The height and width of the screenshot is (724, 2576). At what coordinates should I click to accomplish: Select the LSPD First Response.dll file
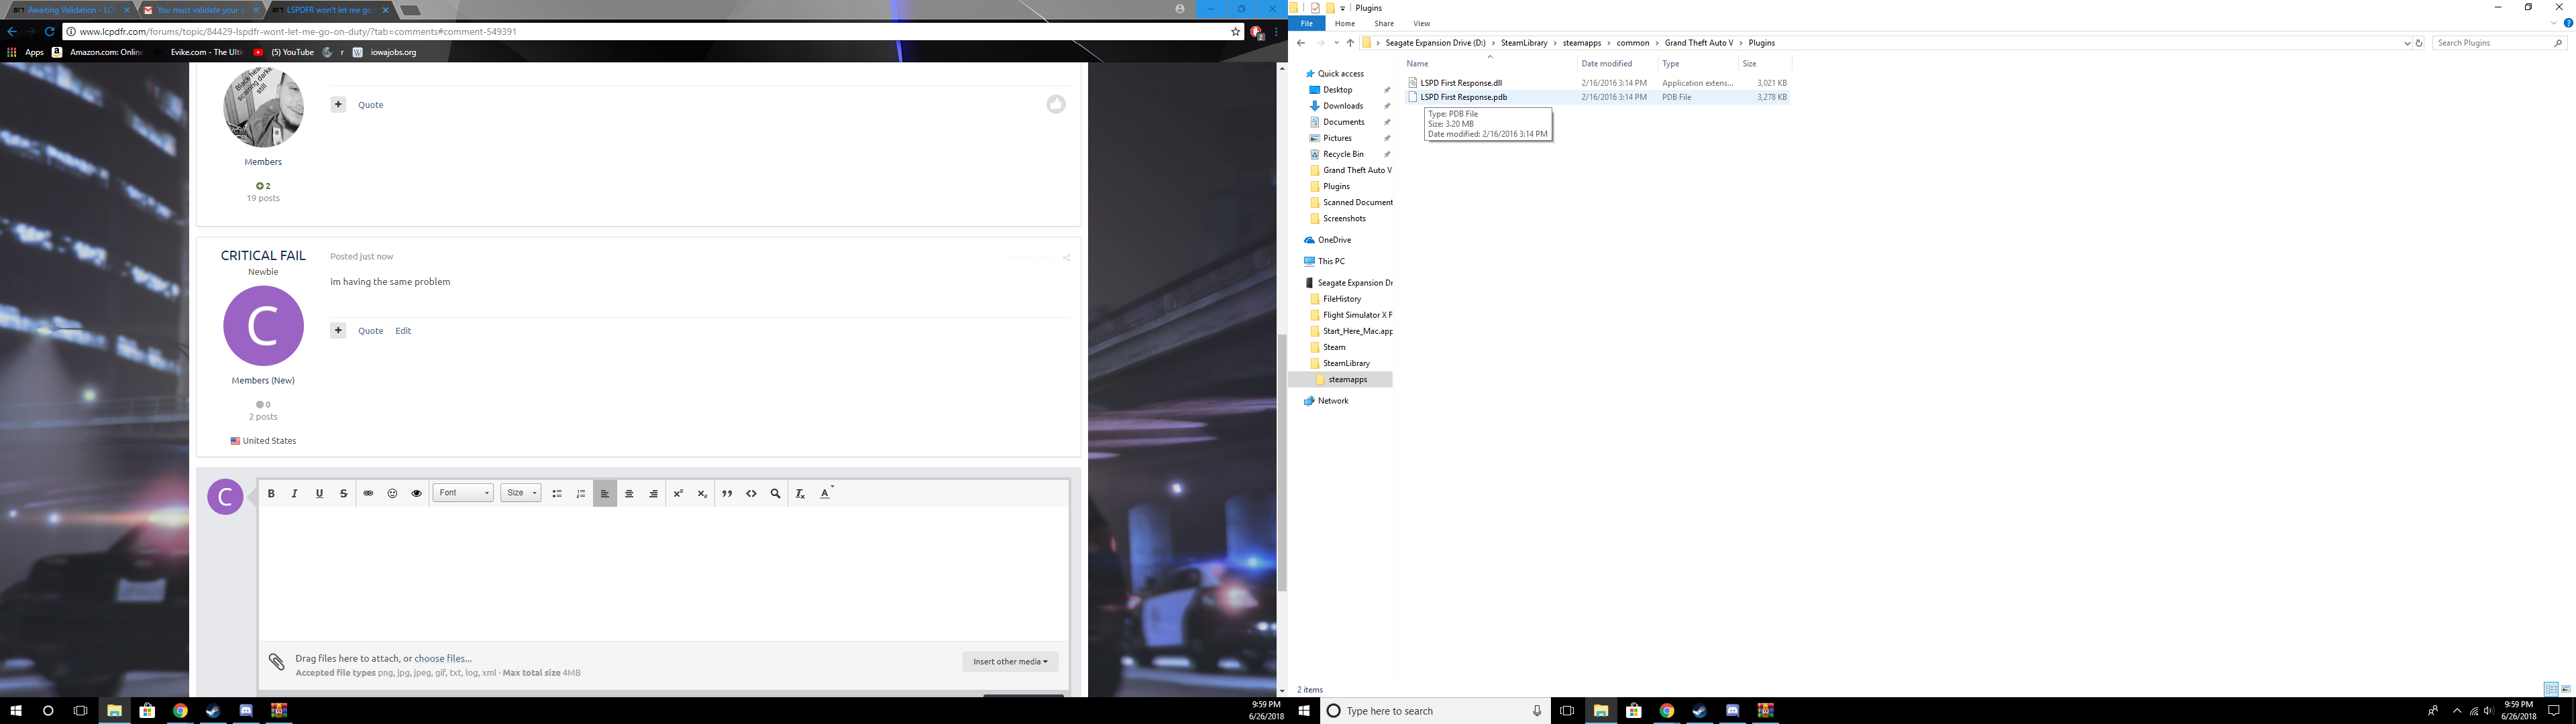click(x=1461, y=83)
